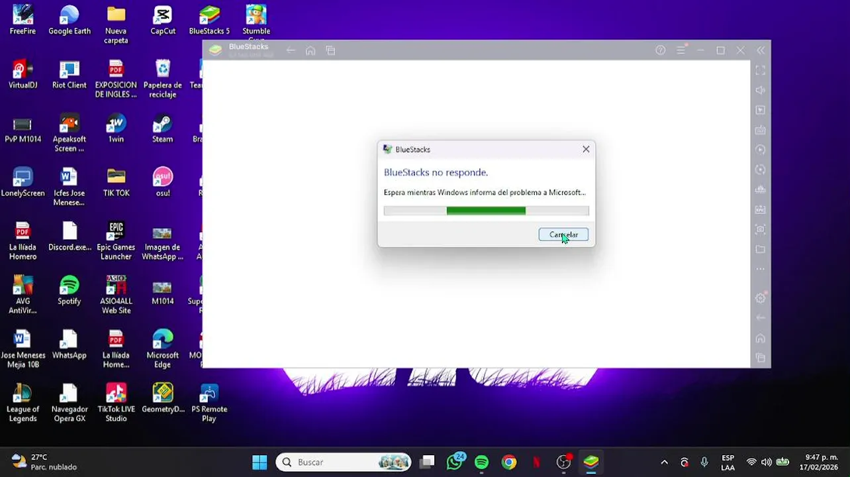Select the VirtualDJ desktop icon
850x477 pixels.
click(x=23, y=74)
